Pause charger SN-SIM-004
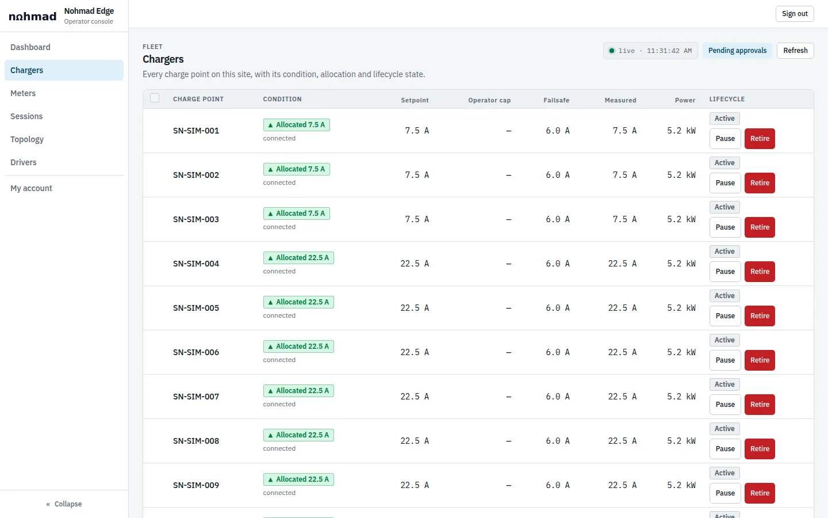This screenshot has width=828, height=518. pos(725,272)
